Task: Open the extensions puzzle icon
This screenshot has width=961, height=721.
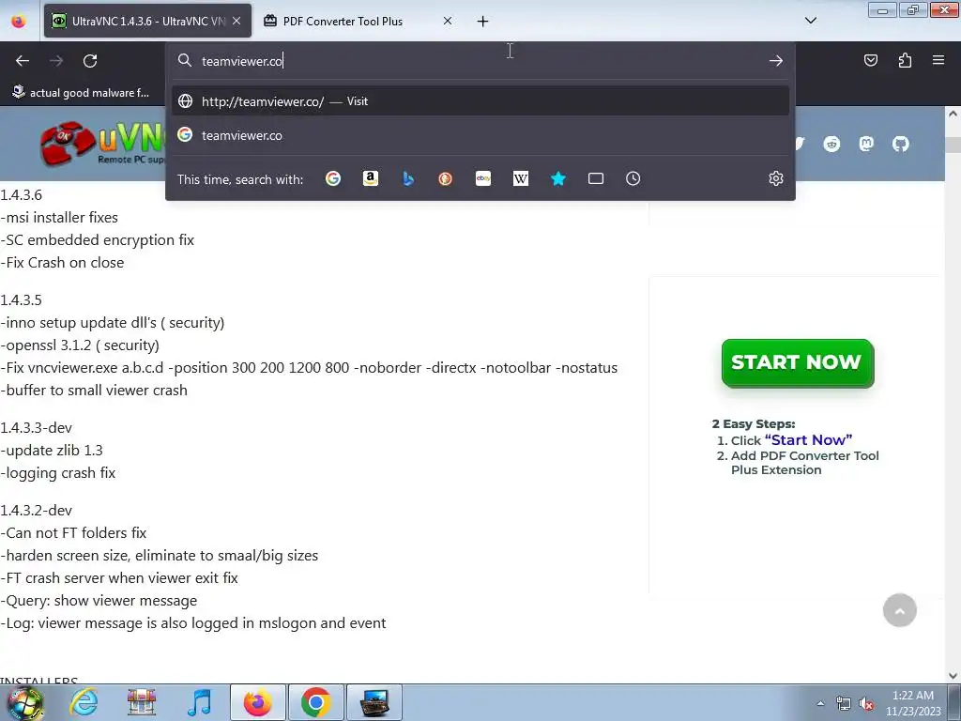Action: 905,60
